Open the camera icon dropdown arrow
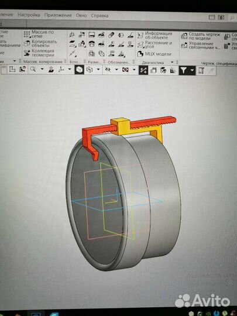The width and height of the screenshot is (237, 316). pos(134,70)
